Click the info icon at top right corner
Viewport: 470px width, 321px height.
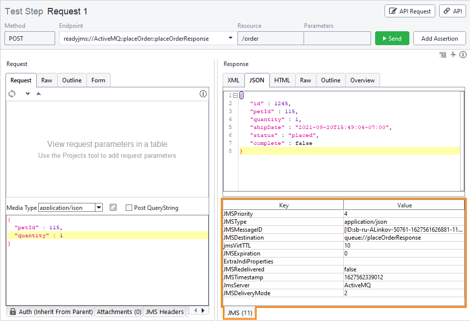[x=463, y=55]
